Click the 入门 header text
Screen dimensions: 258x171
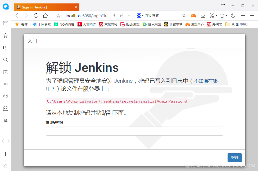[x=32, y=41]
